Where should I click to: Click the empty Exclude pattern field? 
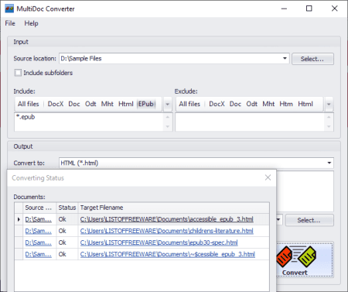pos(250,122)
